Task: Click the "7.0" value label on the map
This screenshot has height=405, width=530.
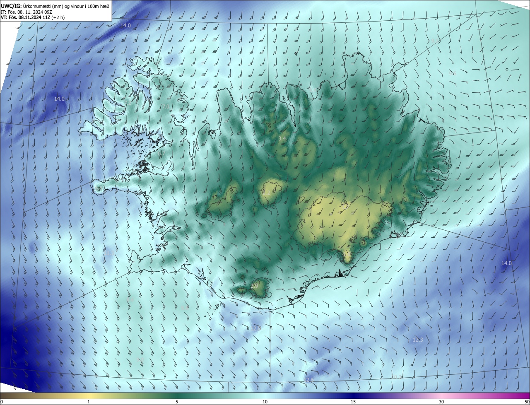Action: click(x=165, y=106)
